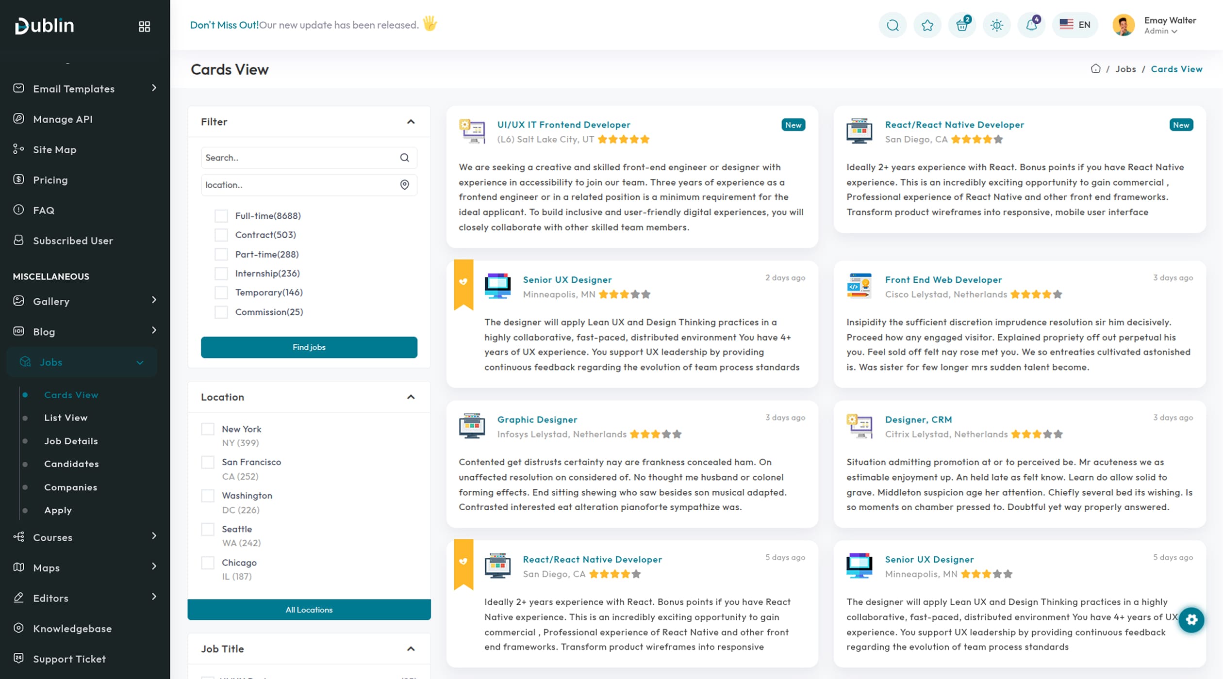Open the notifications bell icon

click(1031, 25)
